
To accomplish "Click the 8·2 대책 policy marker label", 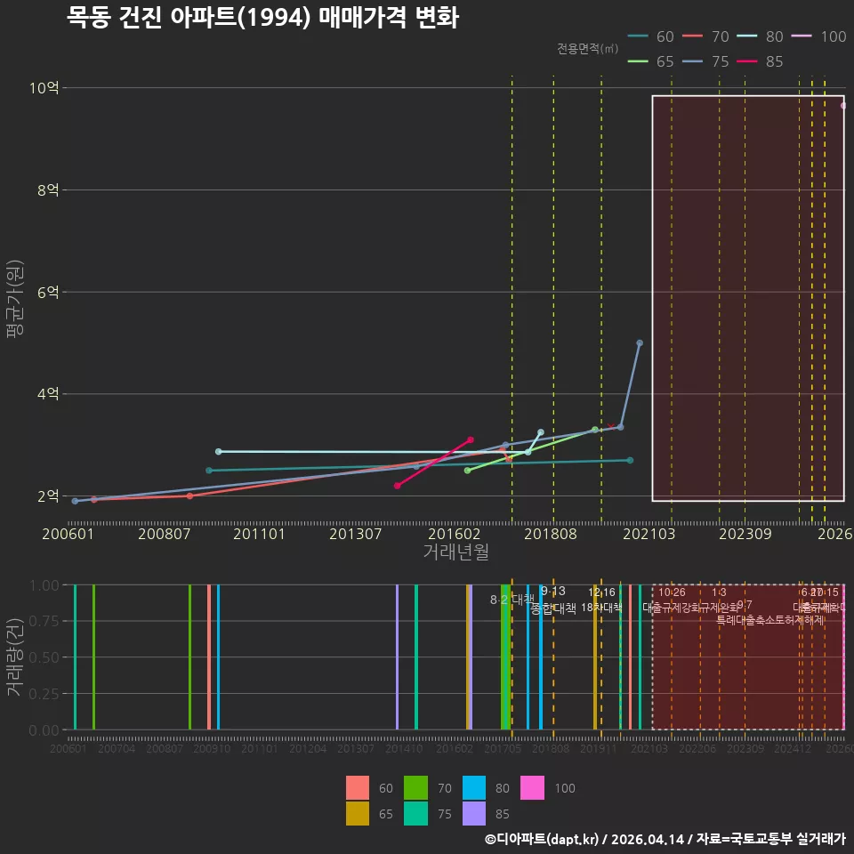I will tap(512, 600).
